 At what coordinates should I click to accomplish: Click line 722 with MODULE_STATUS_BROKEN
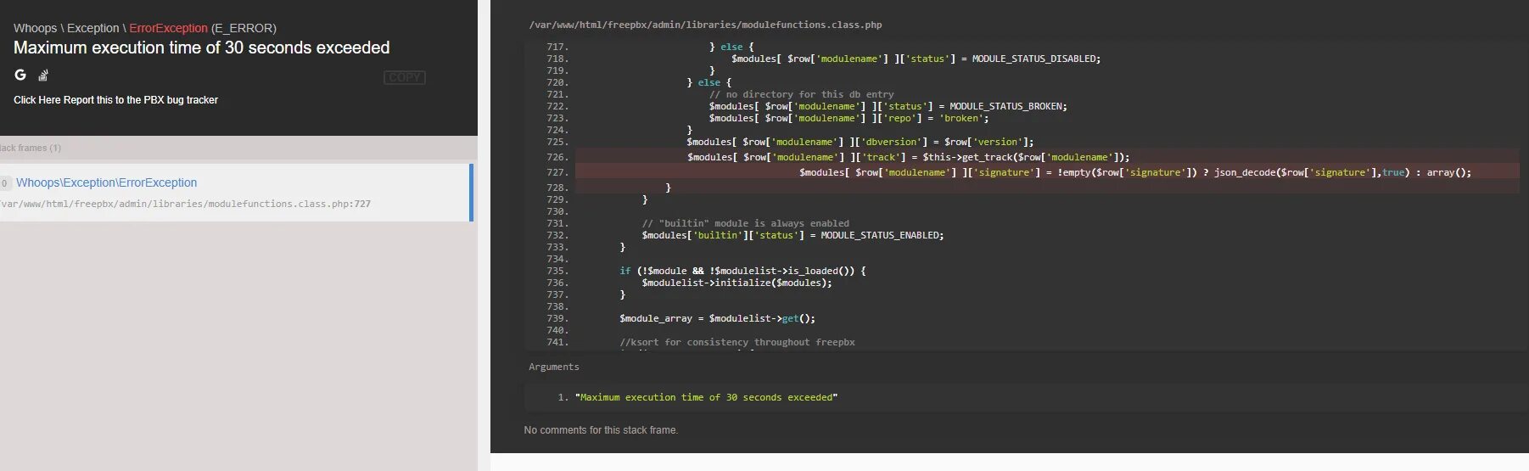[x=888, y=106]
